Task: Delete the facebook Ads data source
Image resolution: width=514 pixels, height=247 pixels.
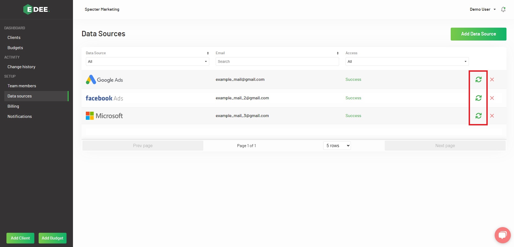Action: (492, 98)
